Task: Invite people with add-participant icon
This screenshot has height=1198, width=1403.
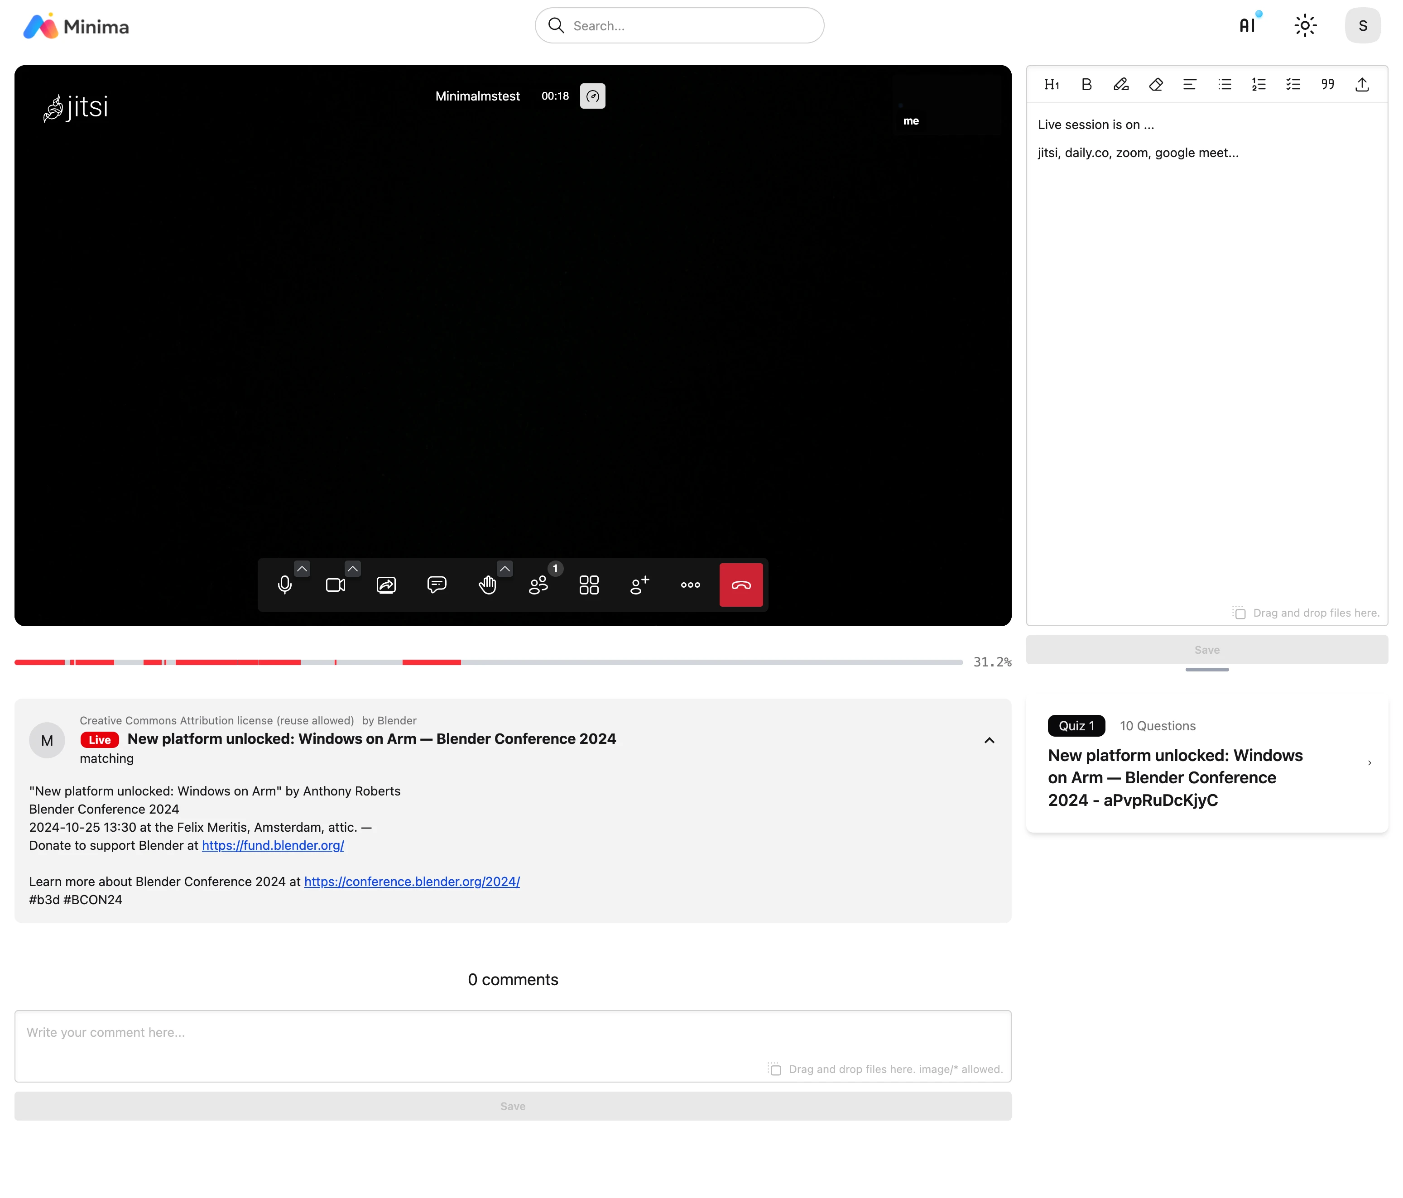Action: tap(639, 585)
